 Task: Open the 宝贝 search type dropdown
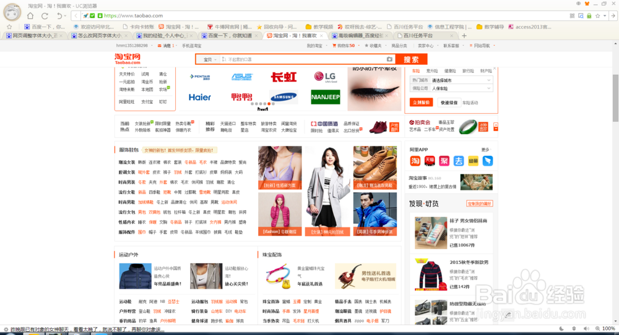(x=210, y=59)
